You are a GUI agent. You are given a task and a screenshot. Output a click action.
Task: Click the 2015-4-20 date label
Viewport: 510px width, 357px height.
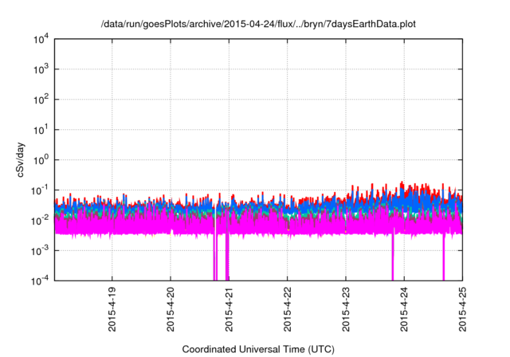171,309
